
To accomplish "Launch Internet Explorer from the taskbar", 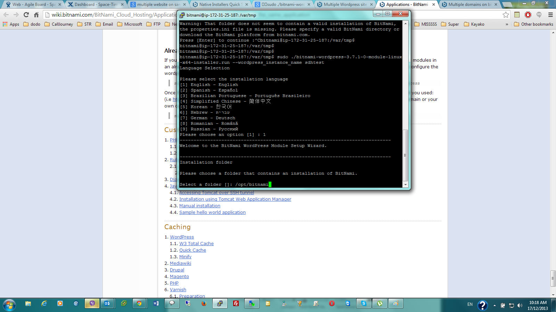I will point(44,304).
